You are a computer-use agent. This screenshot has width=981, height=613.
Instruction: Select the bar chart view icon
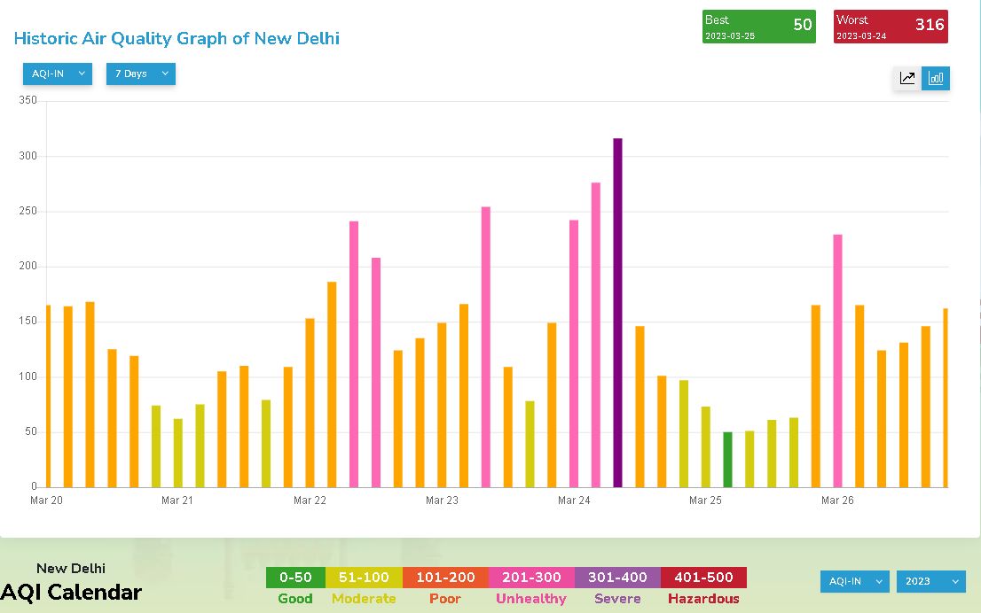pos(936,78)
